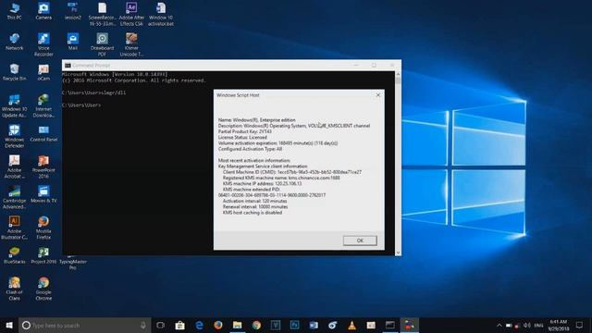Select the Control Panel desktop icon
Viewport: 592px width, 333px height.
(x=43, y=133)
